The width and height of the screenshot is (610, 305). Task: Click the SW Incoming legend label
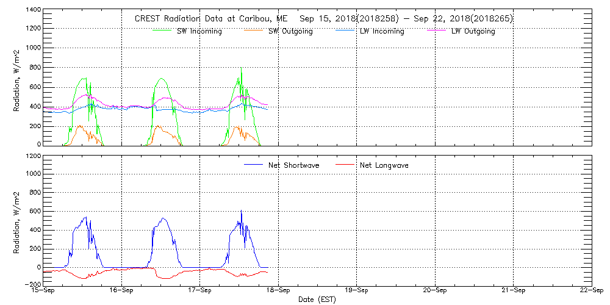click(x=199, y=31)
